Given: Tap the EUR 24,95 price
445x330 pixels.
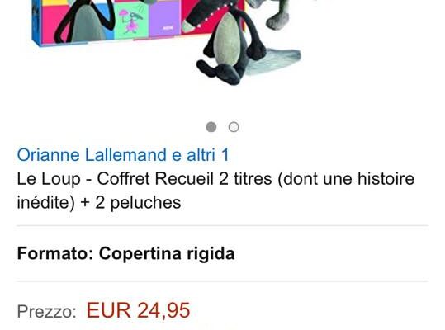Looking at the screenshot, I should coord(138,310).
